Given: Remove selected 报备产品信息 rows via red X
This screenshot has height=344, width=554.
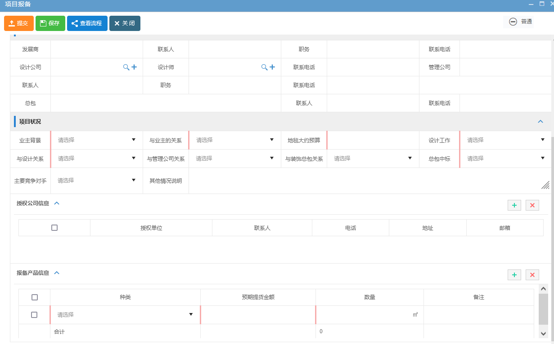Looking at the screenshot, I should point(532,275).
